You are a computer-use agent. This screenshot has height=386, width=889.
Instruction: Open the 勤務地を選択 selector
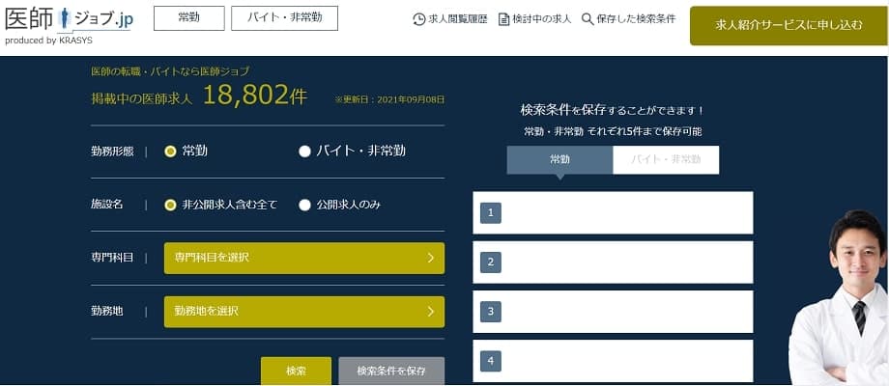coord(303,312)
